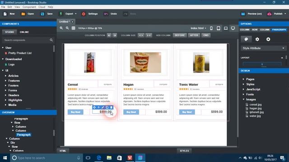Image resolution: width=289 pixels, height=162 pixels.
Task: Click the zoom out magnifier icon
Action: [x=67, y=28]
